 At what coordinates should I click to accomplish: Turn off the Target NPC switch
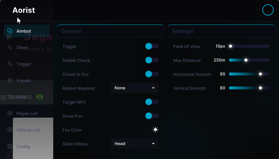pos(152,102)
